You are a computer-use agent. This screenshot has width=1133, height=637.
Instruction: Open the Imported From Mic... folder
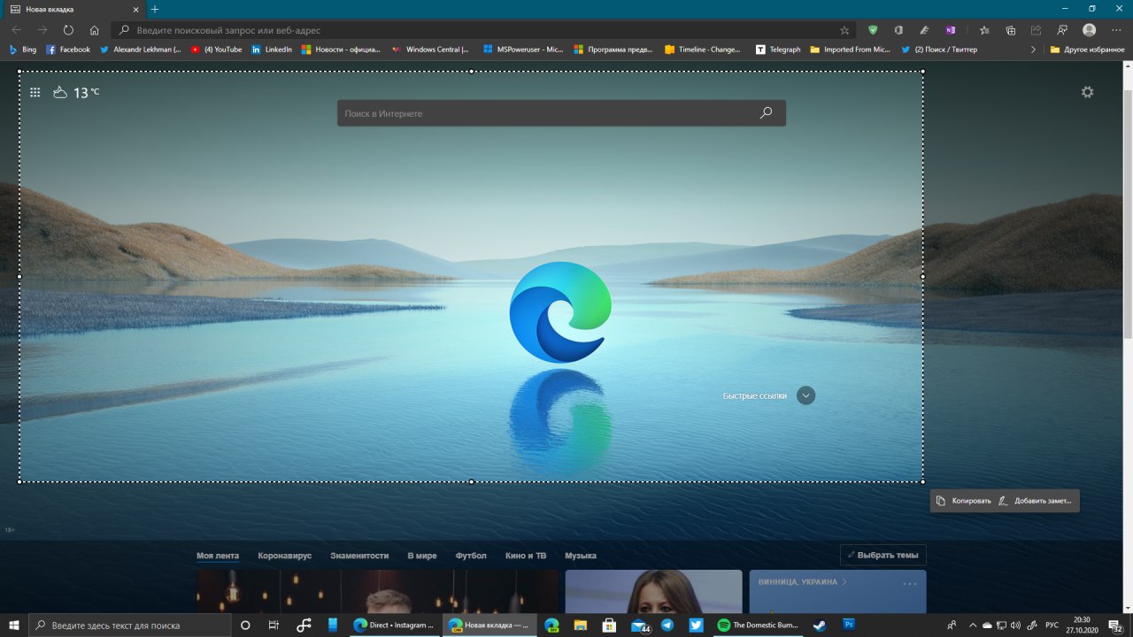(851, 50)
